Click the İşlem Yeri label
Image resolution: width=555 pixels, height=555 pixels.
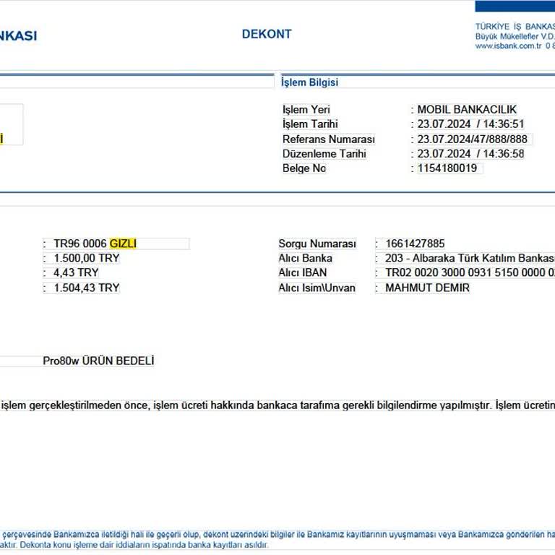click(306, 109)
